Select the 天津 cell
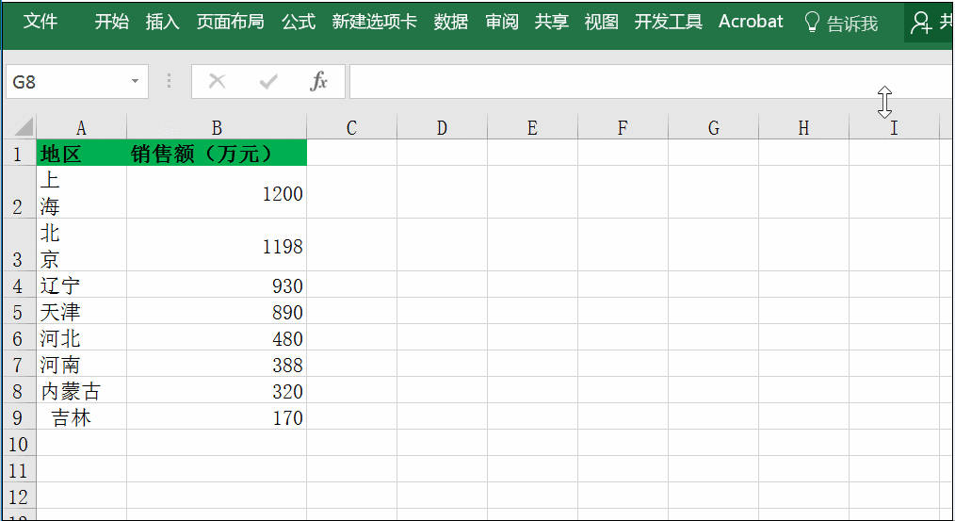 click(x=82, y=312)
